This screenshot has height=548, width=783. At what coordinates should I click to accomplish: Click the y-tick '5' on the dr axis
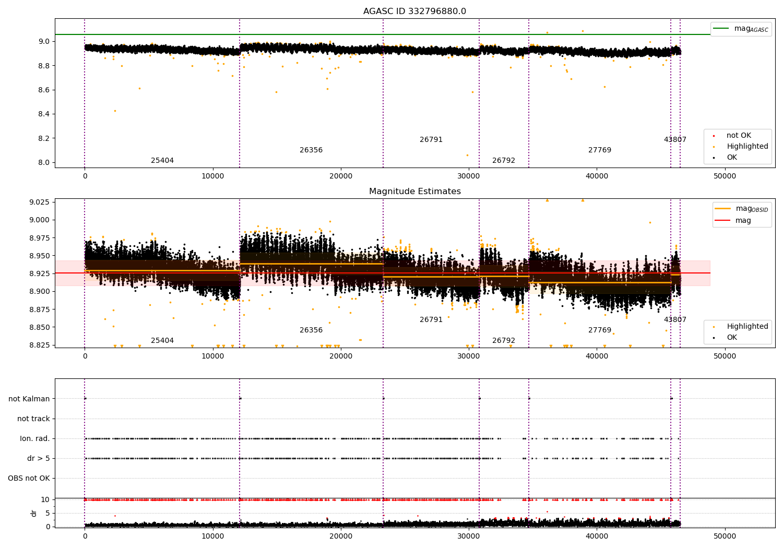48,513
